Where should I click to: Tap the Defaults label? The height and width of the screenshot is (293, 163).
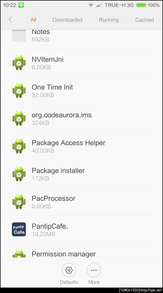69,282
